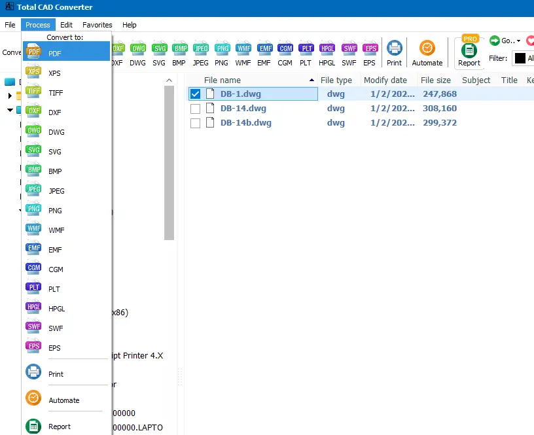Screen dimensions: 534x435
Task: Choose JPEG in the Convert to menu
Action: click(x=66, y=191)
